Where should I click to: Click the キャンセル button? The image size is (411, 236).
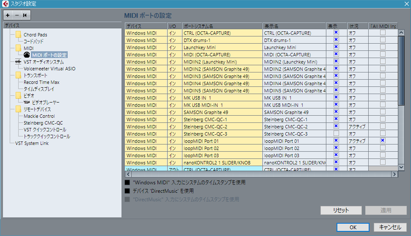tap(390, 227)
